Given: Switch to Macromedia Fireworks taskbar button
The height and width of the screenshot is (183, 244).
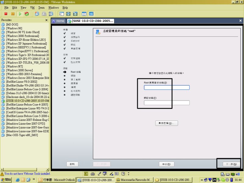Looking at the screenshot, I should click(x=134, y=180).
